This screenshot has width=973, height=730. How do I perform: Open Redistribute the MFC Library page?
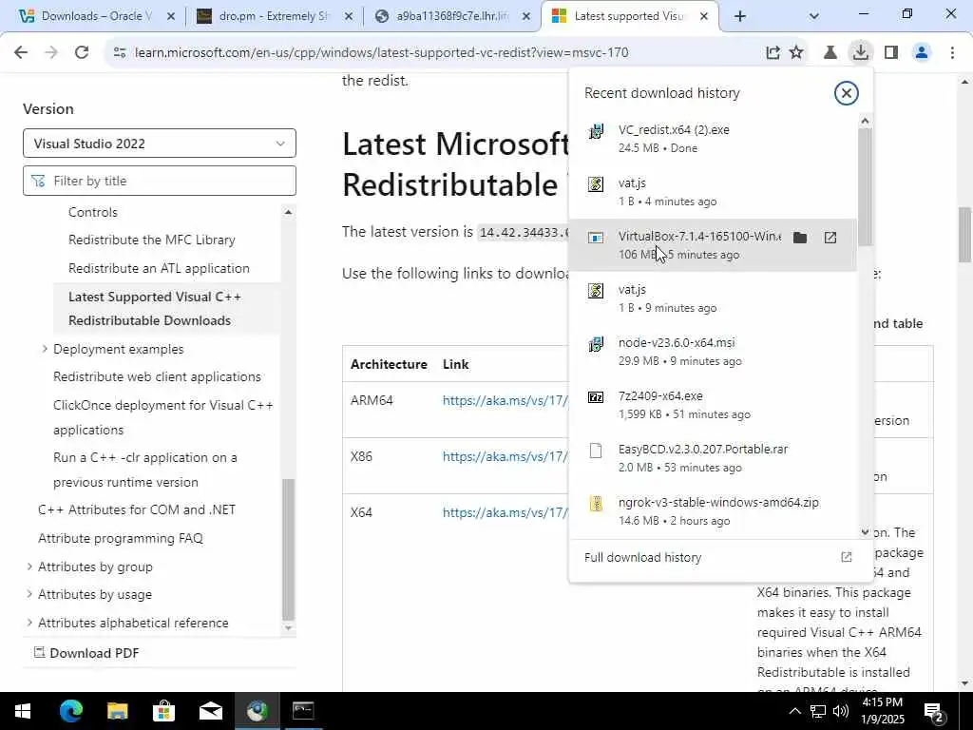click(x=151, y=240)
